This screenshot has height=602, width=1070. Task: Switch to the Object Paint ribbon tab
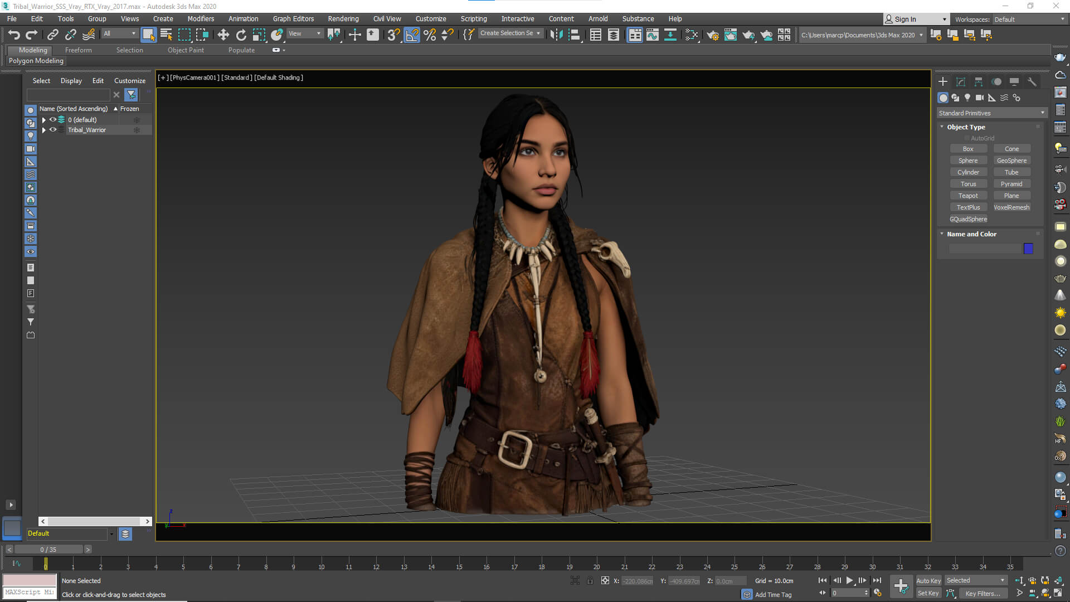click(186, 50)
